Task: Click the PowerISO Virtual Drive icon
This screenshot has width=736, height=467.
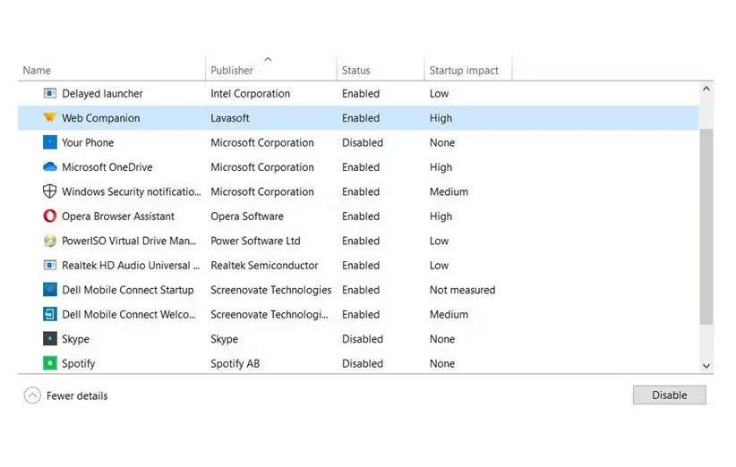Action: pyautogui.click(x=50, y=241)
